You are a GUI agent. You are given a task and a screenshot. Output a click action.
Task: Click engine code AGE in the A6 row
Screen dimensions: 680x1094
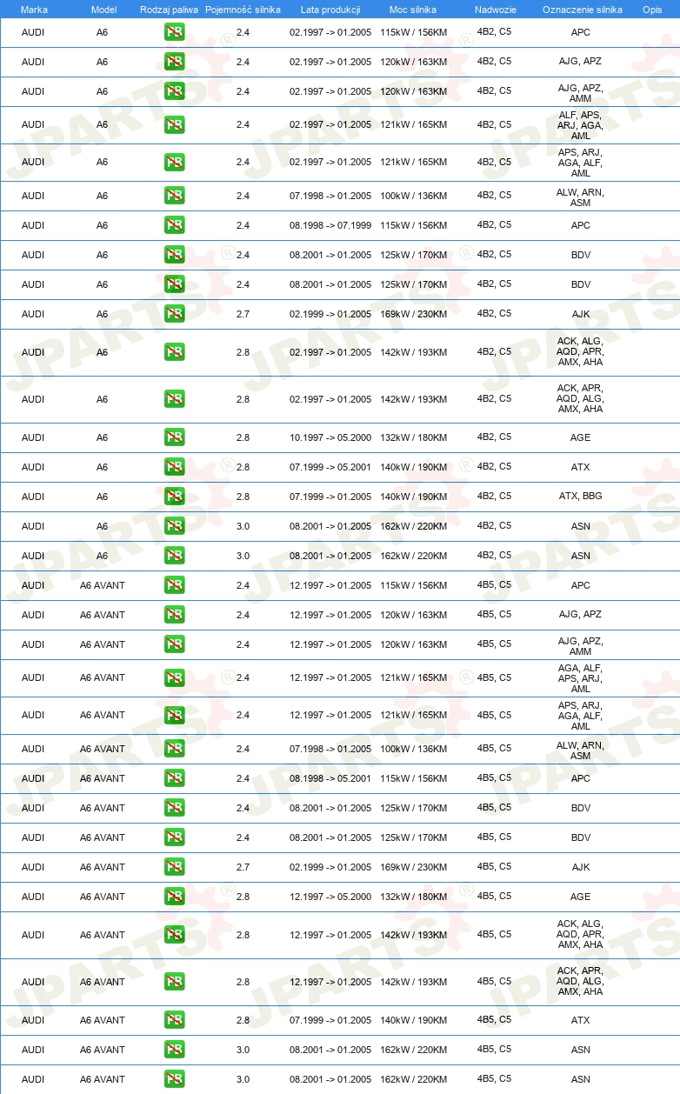click(x=581, y=437)
